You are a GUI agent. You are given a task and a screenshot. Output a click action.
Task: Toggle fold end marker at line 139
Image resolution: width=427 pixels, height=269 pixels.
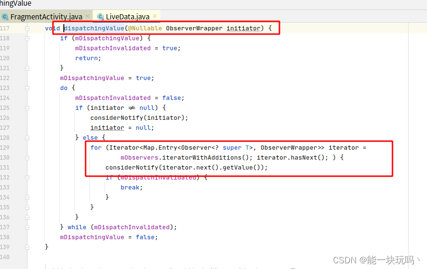[x=27, y=247]
